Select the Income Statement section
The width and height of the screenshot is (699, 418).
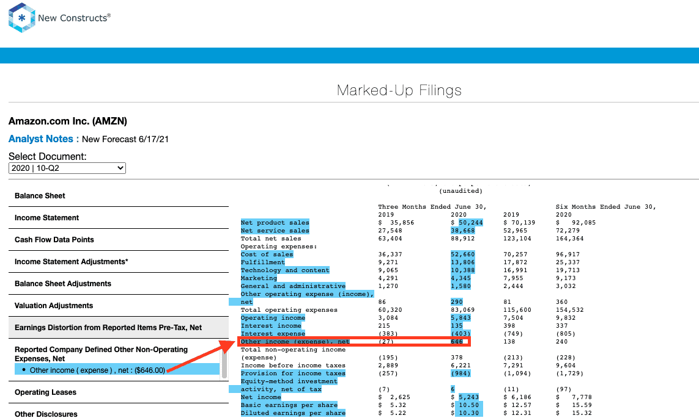[47, 217]
